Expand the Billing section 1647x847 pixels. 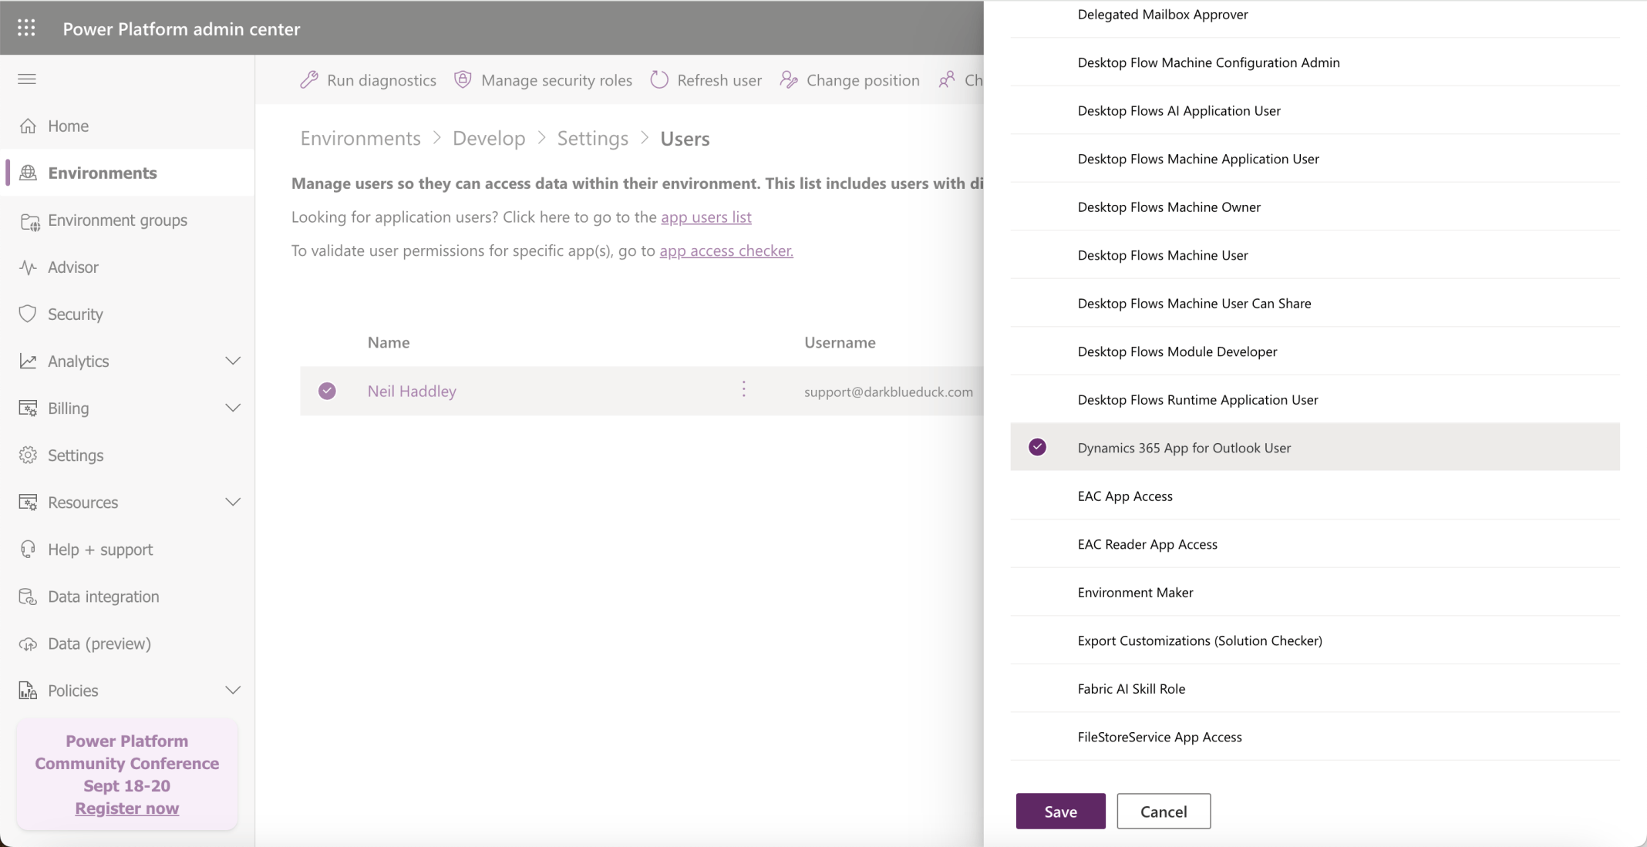click(x=234, y=408)
